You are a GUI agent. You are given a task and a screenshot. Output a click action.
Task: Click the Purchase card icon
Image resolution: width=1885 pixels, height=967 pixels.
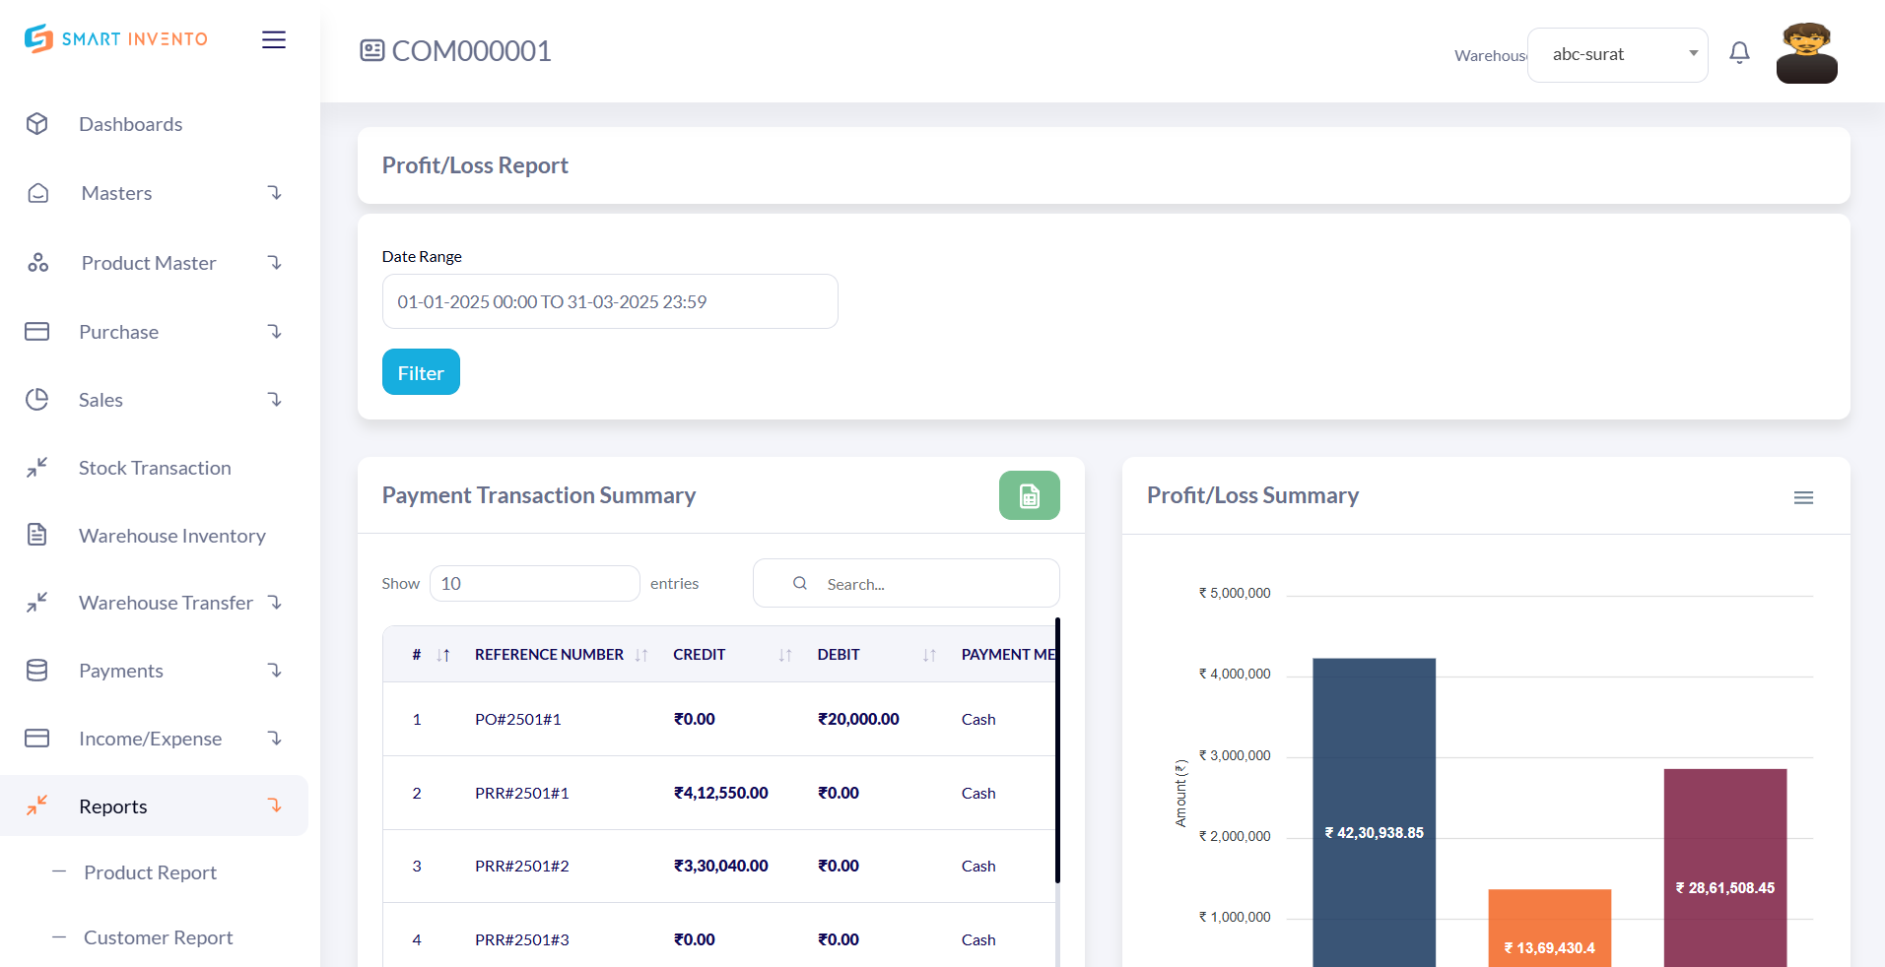pos(37,332)
